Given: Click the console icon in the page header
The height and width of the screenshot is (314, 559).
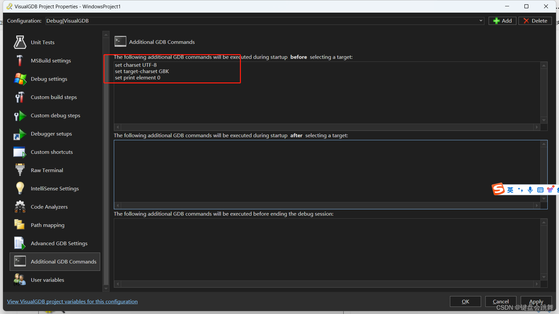Looking at the screenshot, I should click(120, 42).
